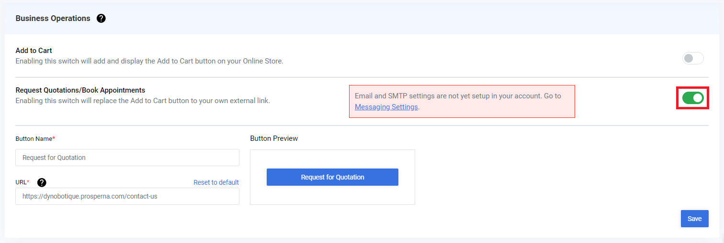724x243 pixels.
Task: Focus the Button Name input field
Action: pos(127,158)
